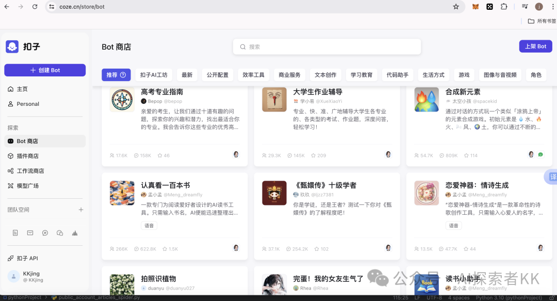Click the floating translate 译 button

[552, 177]
